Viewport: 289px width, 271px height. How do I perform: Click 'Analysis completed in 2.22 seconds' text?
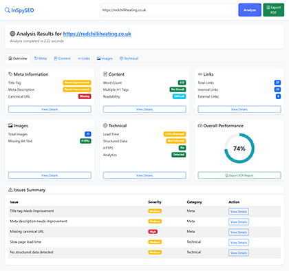(36, 41)
